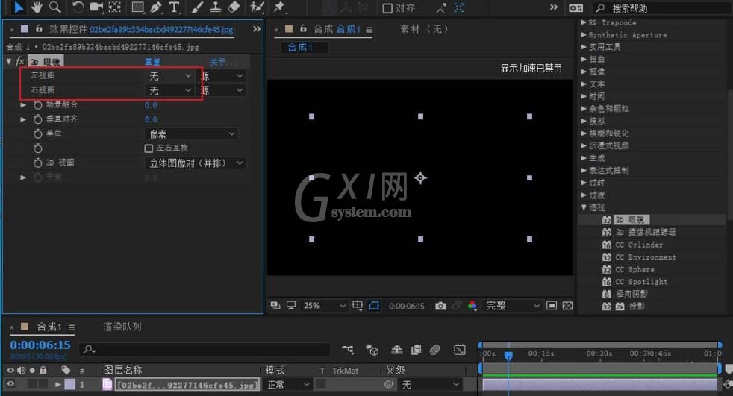Select the Clone Stamp tool
Viewport: 733px width, 396px height.
tap(216, 7)
